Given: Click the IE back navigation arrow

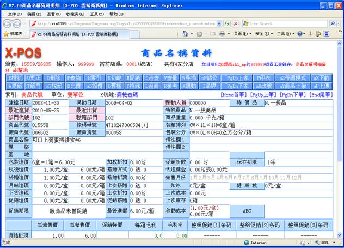Looking at the screenshot, I should pyautogui.click(x=8, y=24).
